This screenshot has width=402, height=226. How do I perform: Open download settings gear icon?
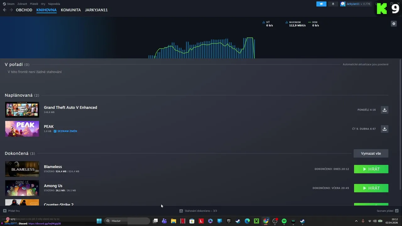(394, 24)
